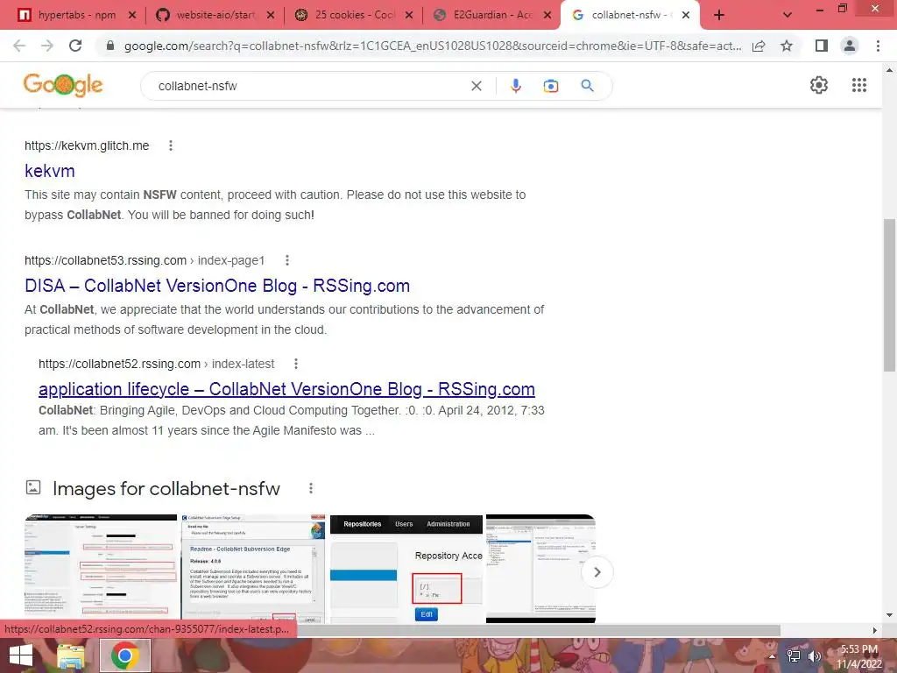The height and width of the screenshot is (673, 897).
Task: Open options for the collabnet53.rssing.com result
Action: point(287,260)
